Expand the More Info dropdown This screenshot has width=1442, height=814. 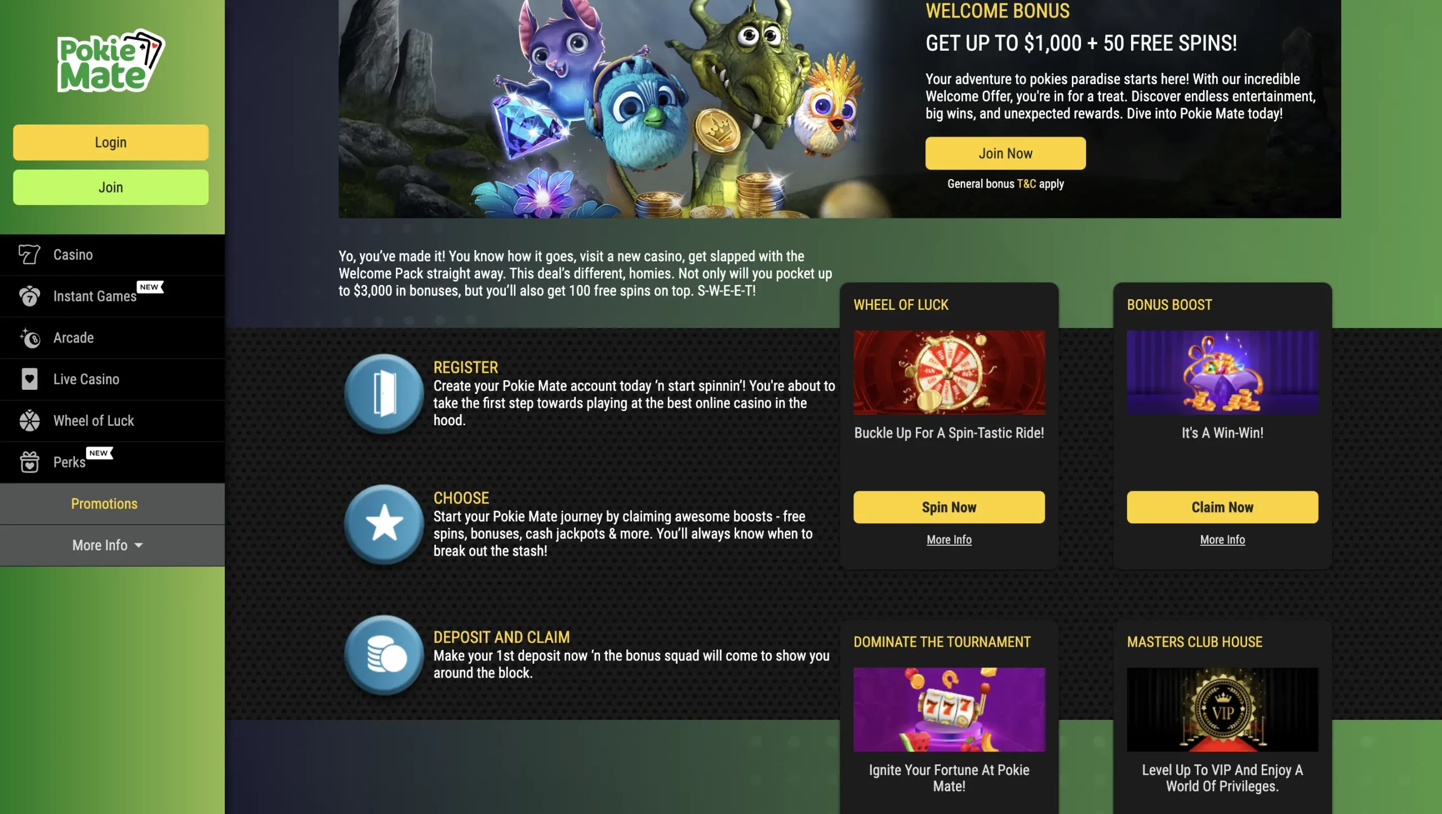[x=107, y=545]
